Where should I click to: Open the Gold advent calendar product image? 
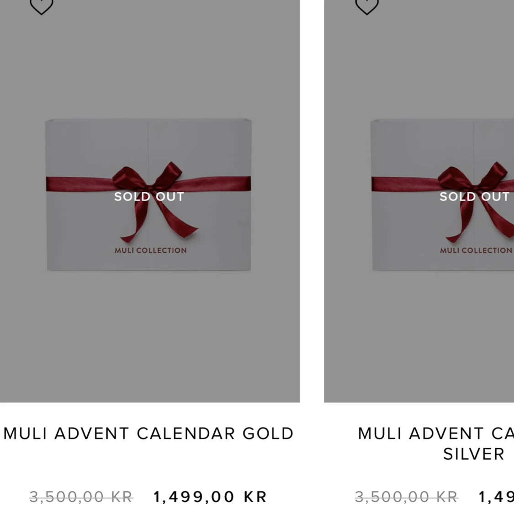(x=149, y=201)
